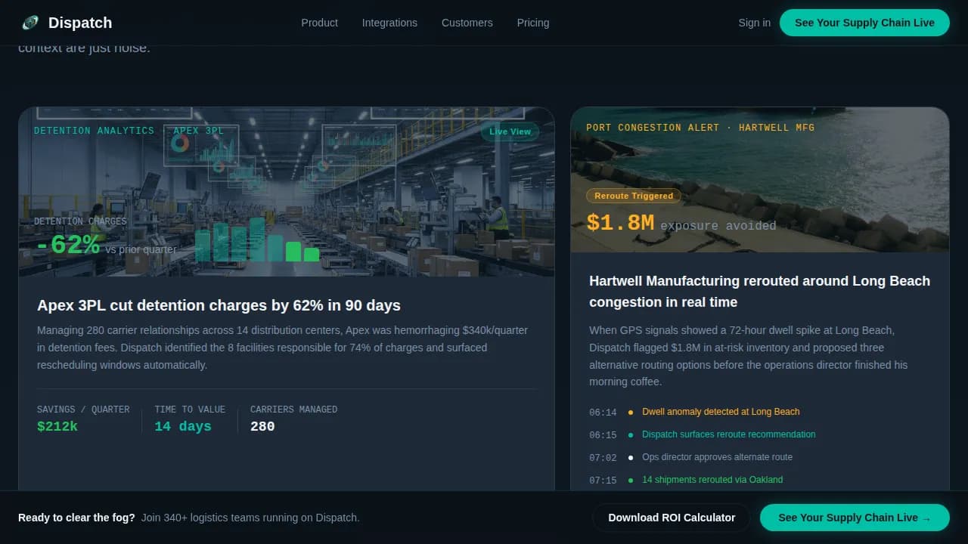Open the Product menu item
Screen dimensions: 968x544
point(319,23)
